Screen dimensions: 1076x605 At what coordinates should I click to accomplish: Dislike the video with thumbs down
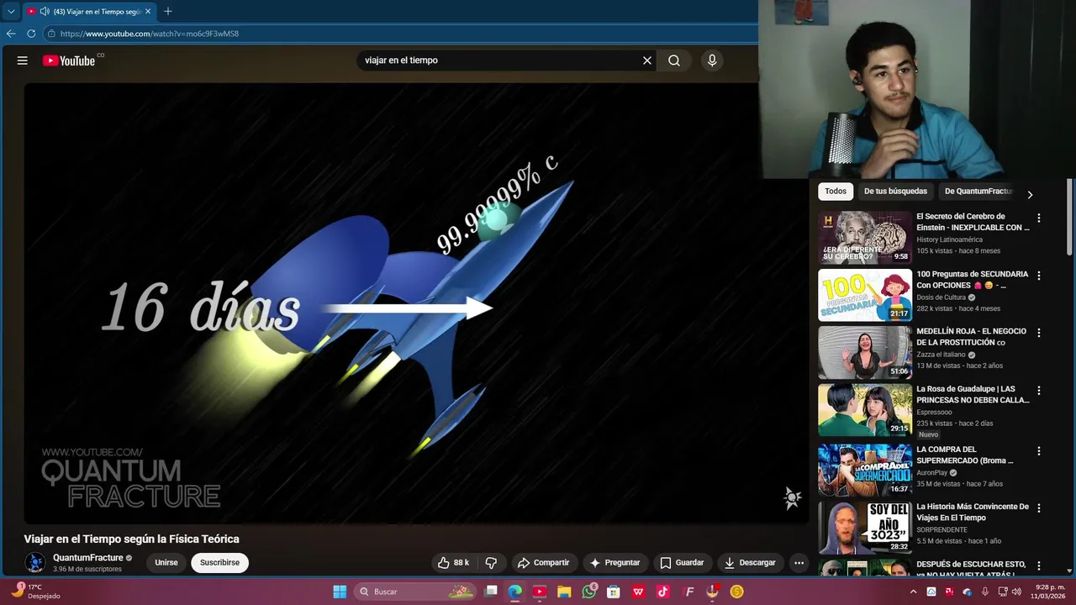491,563
